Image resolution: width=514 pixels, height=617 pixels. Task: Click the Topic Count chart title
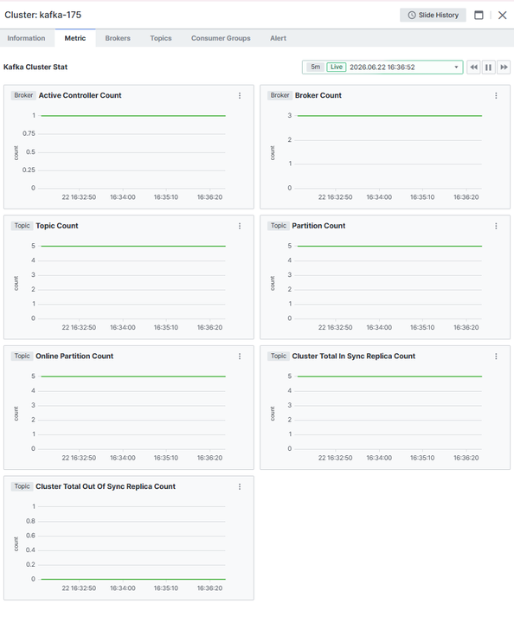tap(57, 226)
